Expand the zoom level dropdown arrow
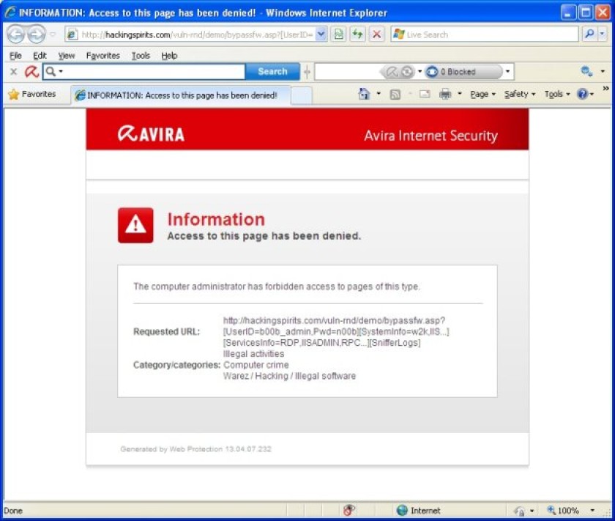This screenshot has height=521, width=615. pos(592,511)
